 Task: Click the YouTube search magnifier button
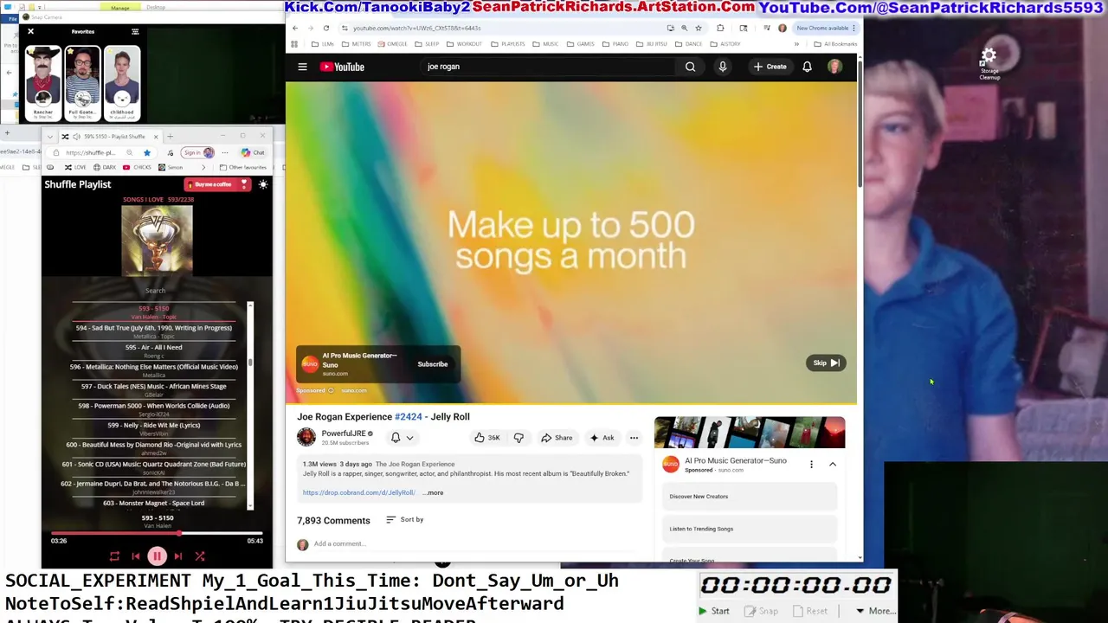click(690, 67)
